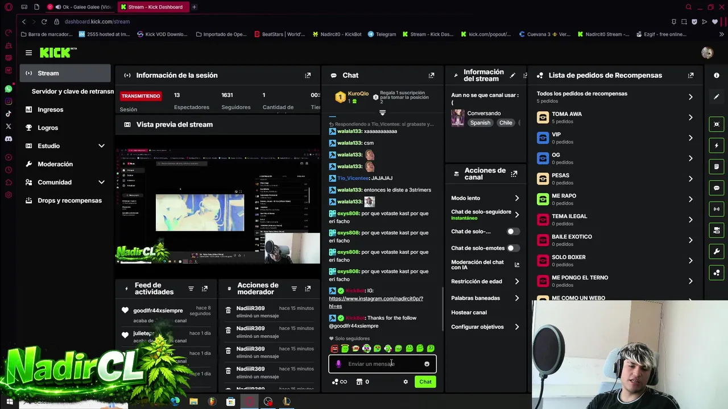Pop out the Feed de actividades panel

pyautogui.click(x=205, y=289)
